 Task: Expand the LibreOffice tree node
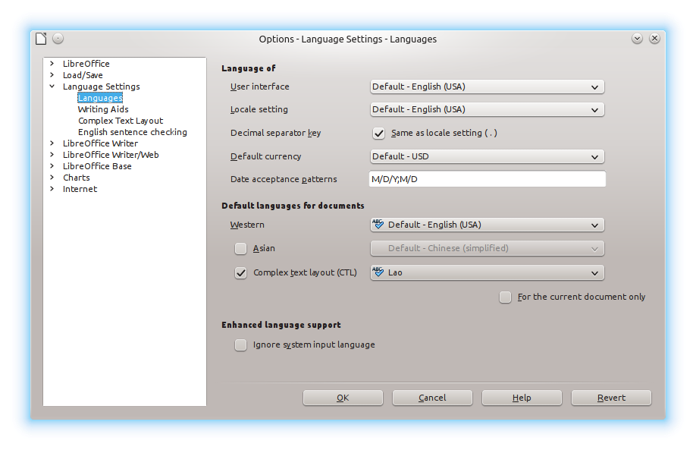pyautogui.click(x=52, y=64)
